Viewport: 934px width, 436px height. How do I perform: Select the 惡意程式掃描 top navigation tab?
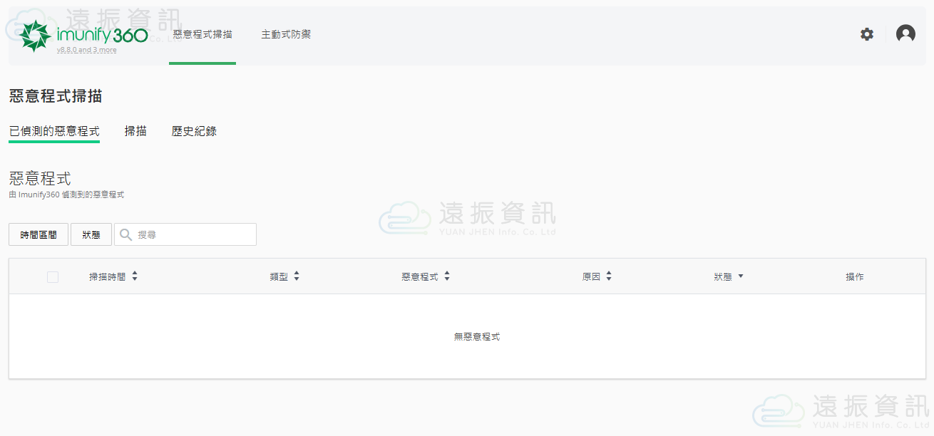point(202,34)
